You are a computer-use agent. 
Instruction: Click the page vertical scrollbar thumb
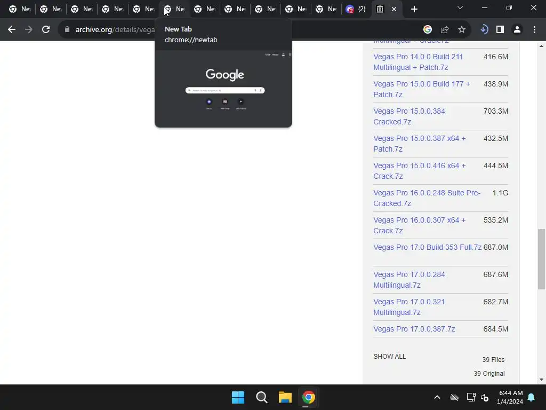pos(541,259)
